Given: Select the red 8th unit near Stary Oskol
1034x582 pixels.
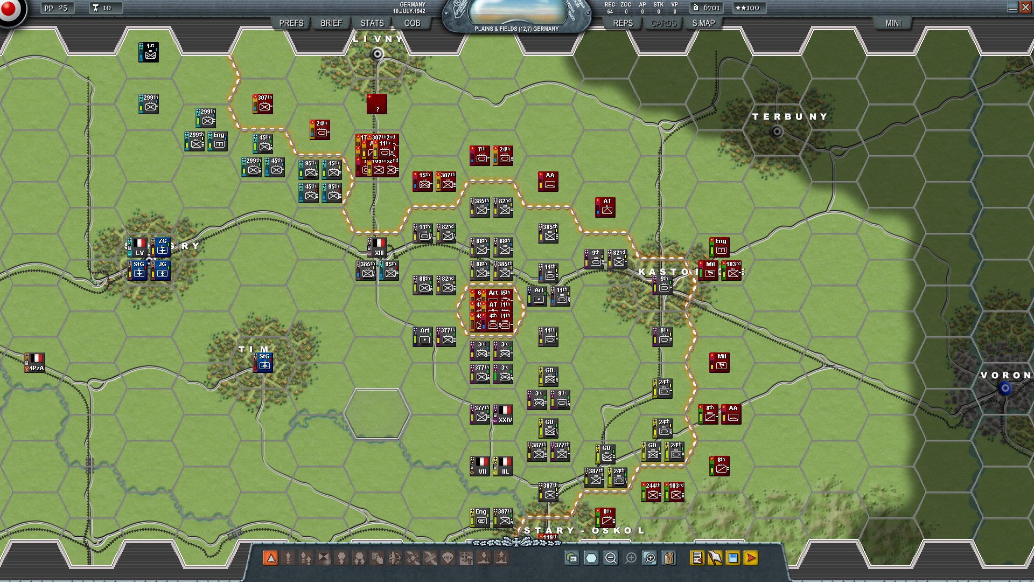Looking at the screenshot, I should point(605,517).
